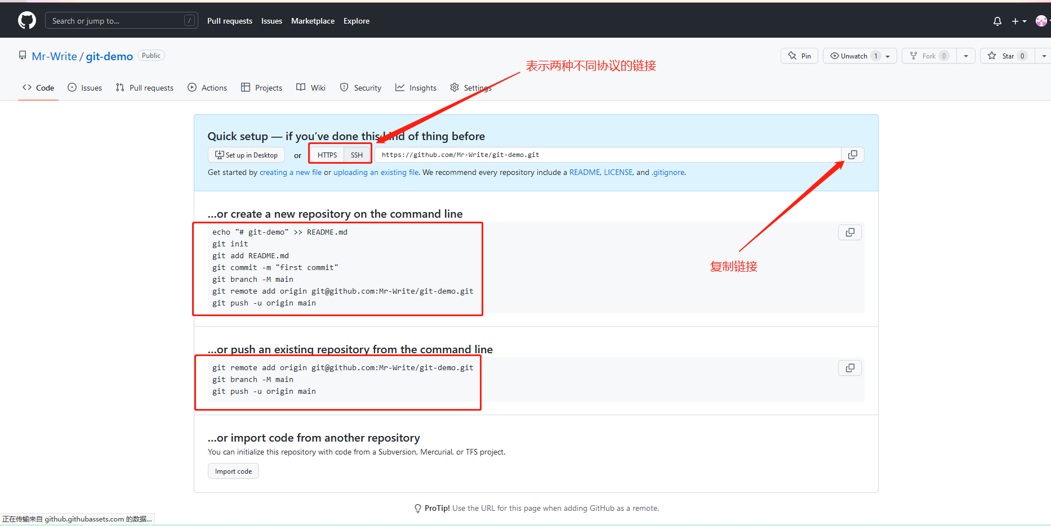Screen dimensions: 1051x526
Task: Open the Mr-Write owner link
Action: tap(54, 56)
